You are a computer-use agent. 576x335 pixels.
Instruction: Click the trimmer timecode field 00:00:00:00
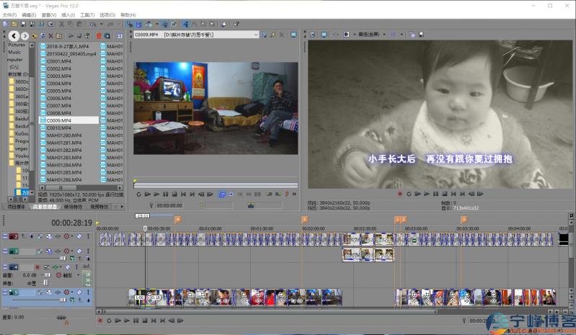[169, 205]
